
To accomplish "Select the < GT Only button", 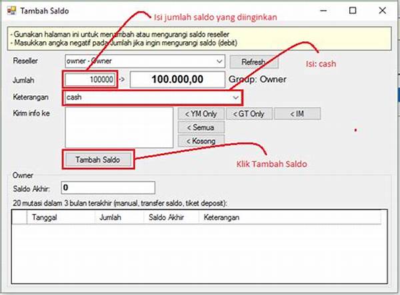I will click(x=248, y=114).
